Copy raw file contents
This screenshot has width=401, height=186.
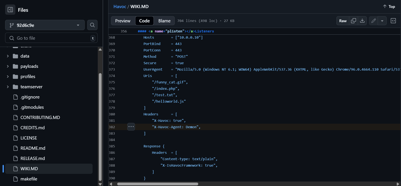point(354,21)
